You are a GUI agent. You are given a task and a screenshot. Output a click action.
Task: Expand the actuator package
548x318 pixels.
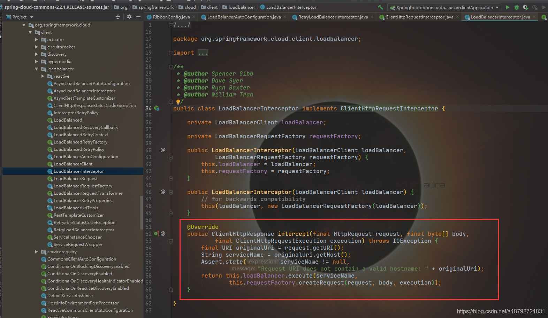[37, 40]
